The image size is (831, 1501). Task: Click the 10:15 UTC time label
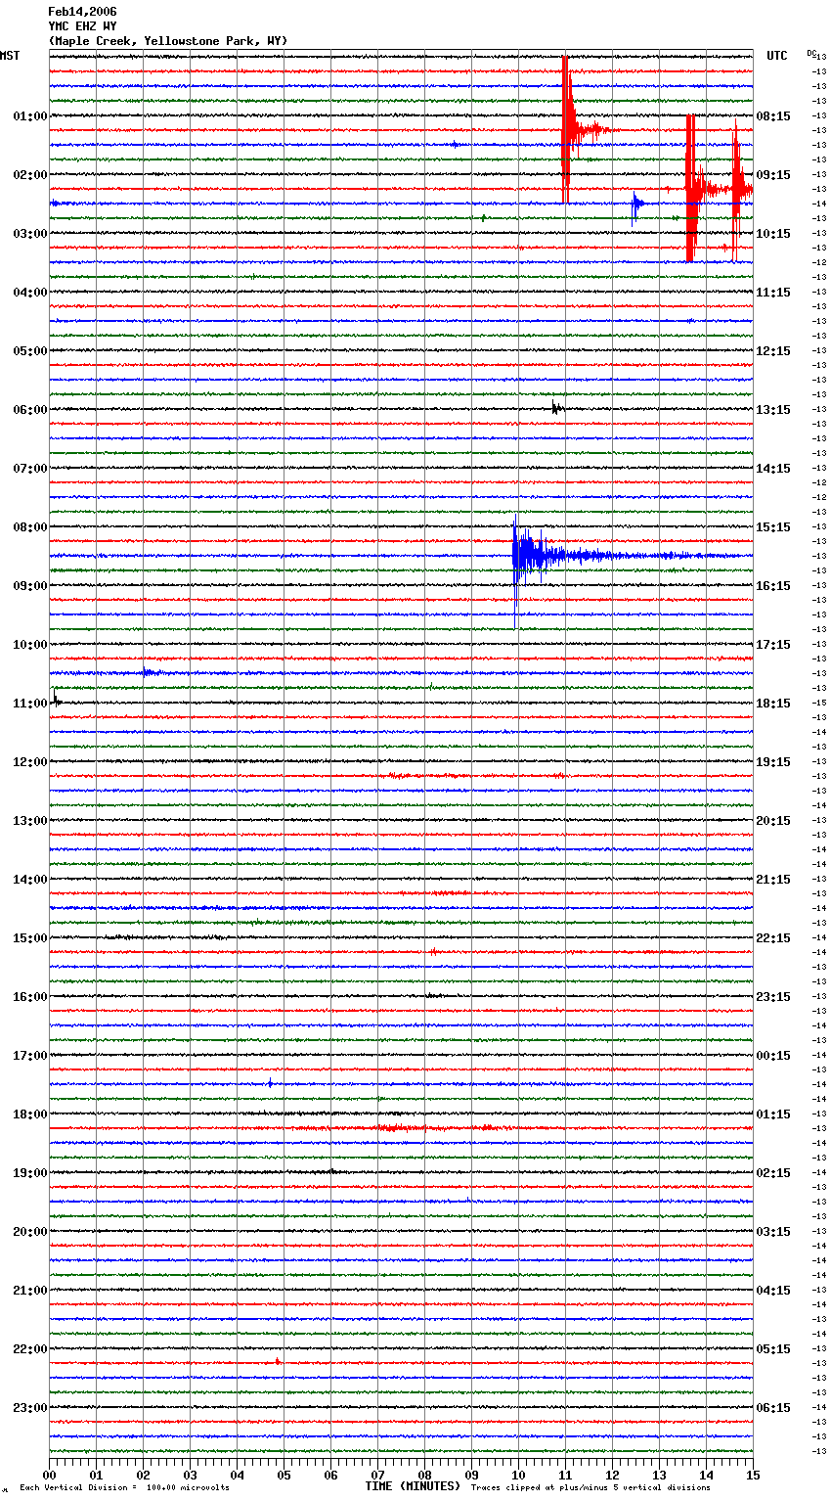[x=773, y=234]
